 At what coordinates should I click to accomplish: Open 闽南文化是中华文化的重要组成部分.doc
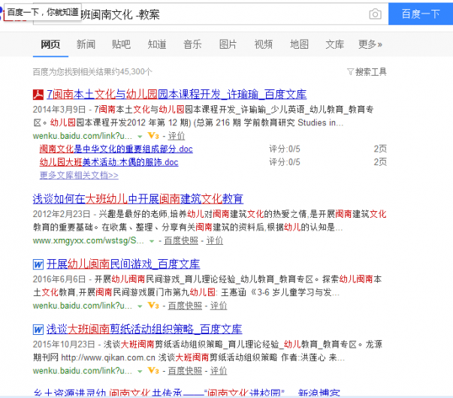tap(116, 149)
